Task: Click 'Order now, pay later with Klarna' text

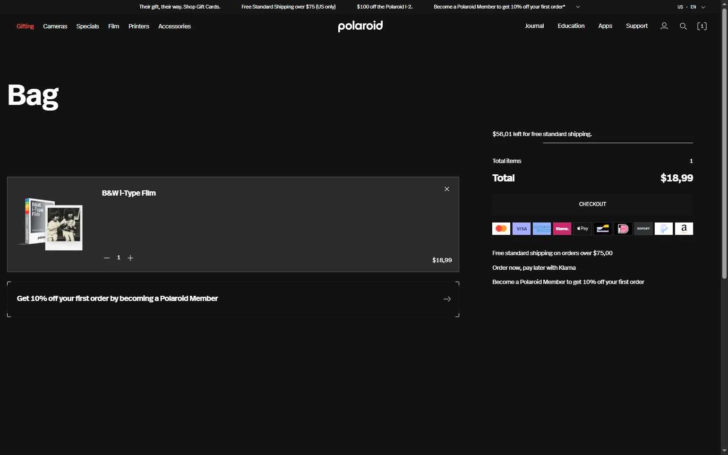Action: point(534,268)
